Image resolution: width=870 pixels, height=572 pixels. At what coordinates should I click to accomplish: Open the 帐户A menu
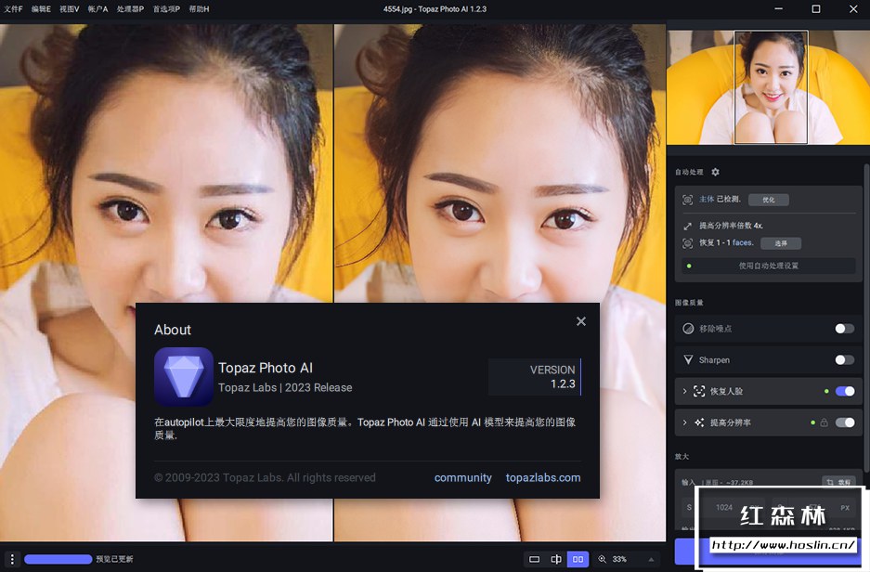97,9
